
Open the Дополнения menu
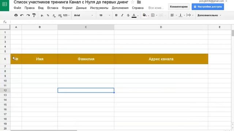[x=120, y=8]
